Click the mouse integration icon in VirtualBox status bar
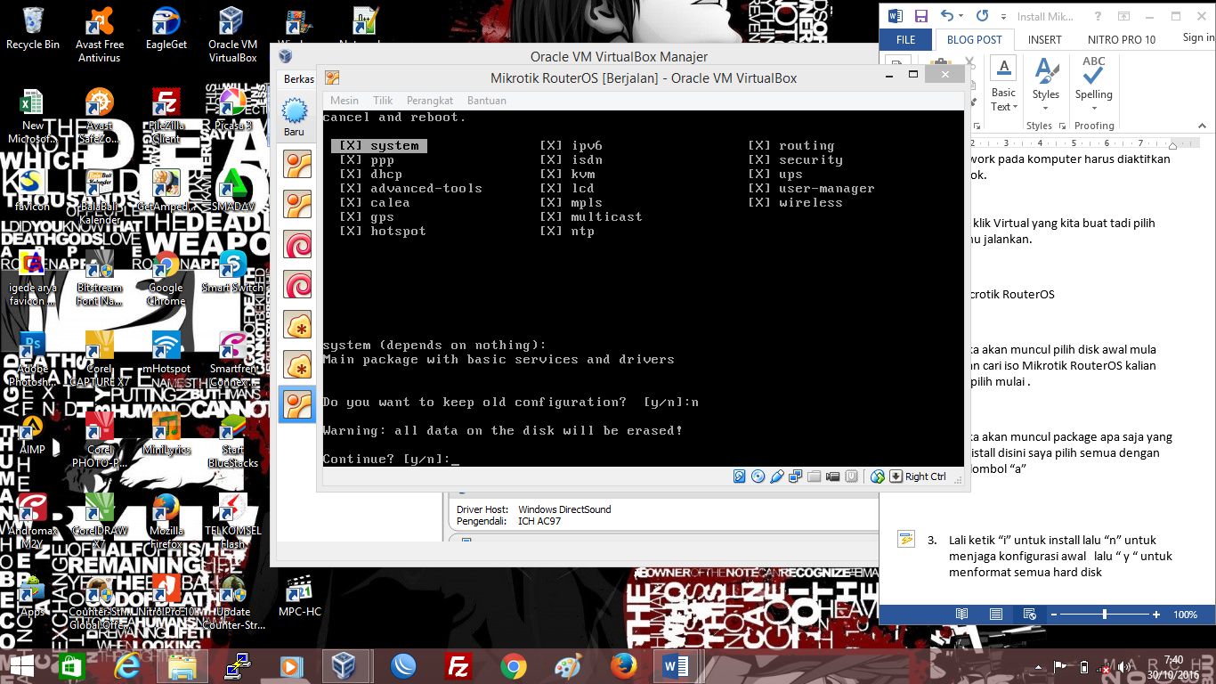Viewport: 1216px width, 684px height. [878, 476]
